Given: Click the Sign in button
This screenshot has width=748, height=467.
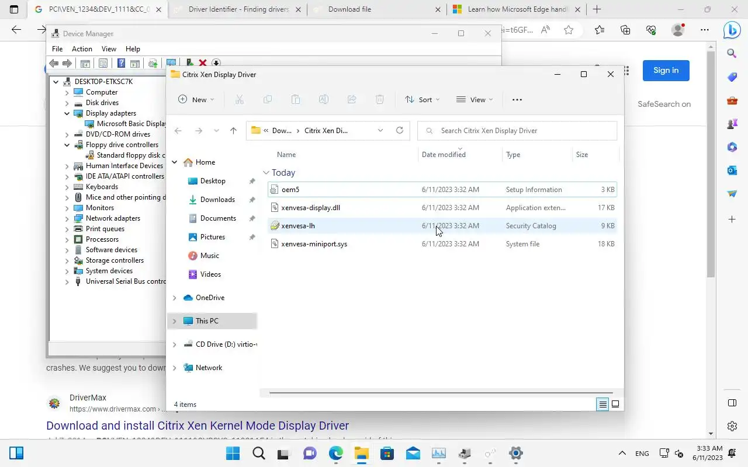Looking at the screenshot, I should click(x=666, y=70).
